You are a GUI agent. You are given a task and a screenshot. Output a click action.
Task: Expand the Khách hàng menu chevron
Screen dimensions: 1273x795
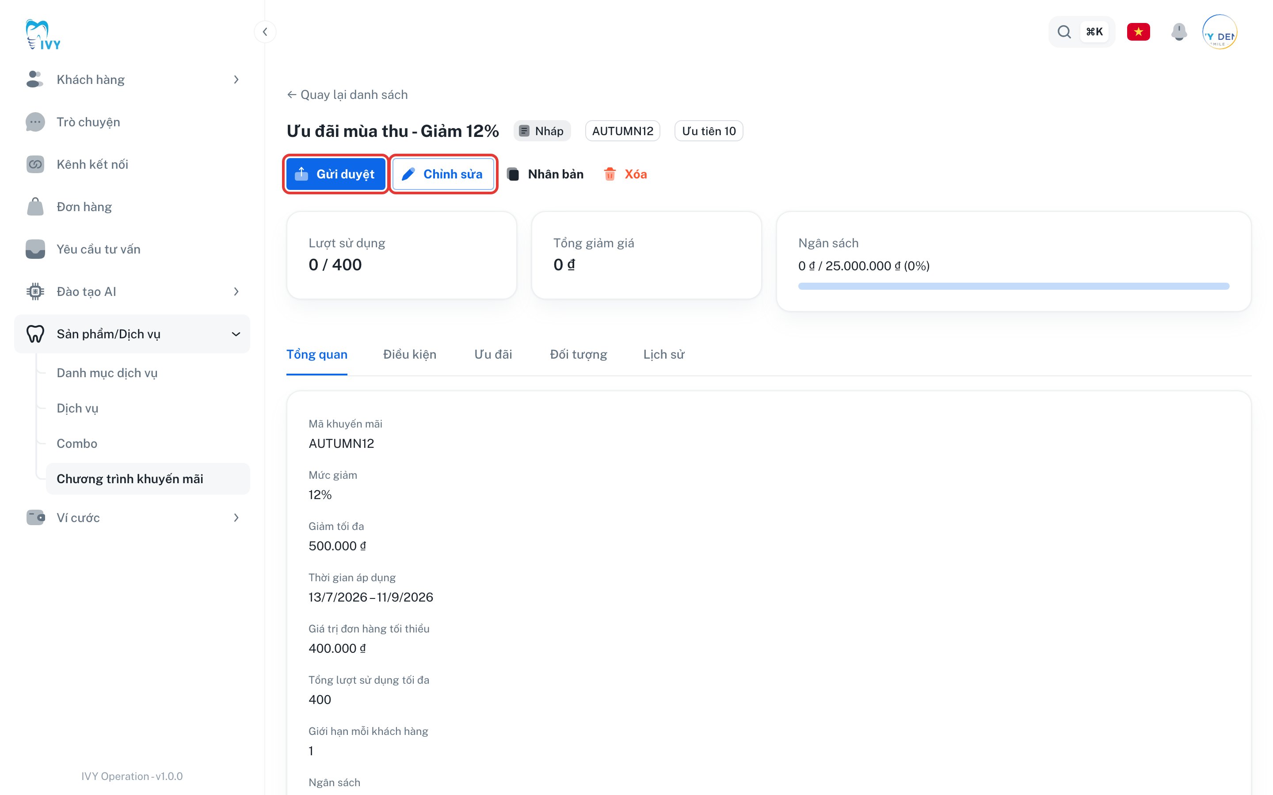point(236,79)
